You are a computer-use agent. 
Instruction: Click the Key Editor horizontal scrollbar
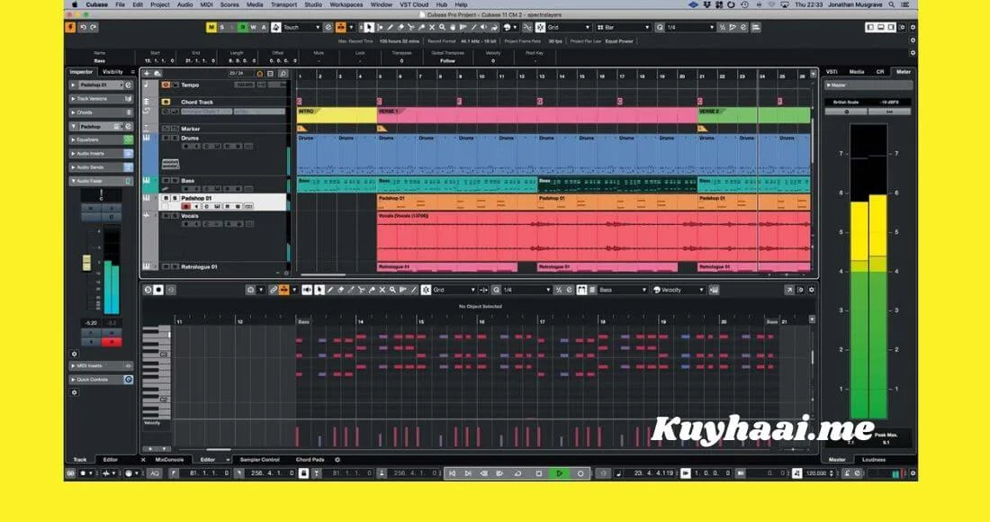click(x=219, y=449)
